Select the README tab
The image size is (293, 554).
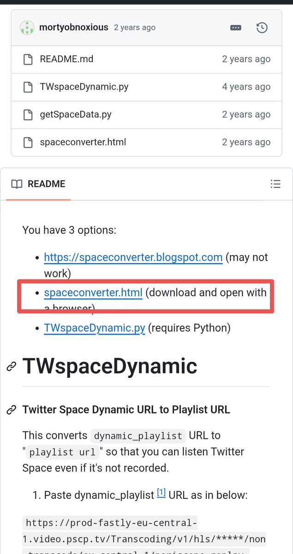[x=38, y=184]
